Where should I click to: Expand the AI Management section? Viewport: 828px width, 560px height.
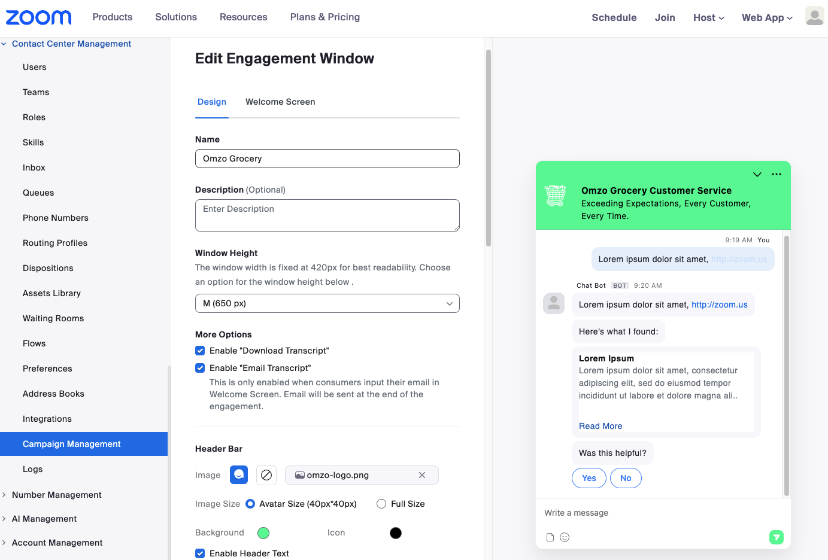click(6, 518)
